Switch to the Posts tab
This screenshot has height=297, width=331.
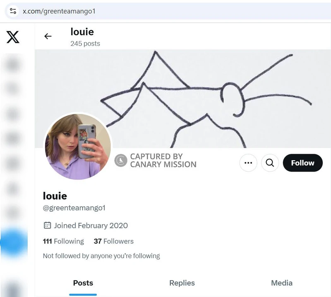[x=83, y=283]
